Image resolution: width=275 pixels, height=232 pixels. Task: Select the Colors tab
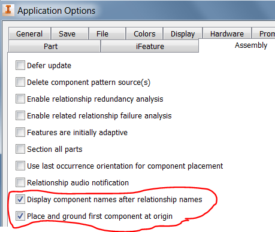[144, 33]
